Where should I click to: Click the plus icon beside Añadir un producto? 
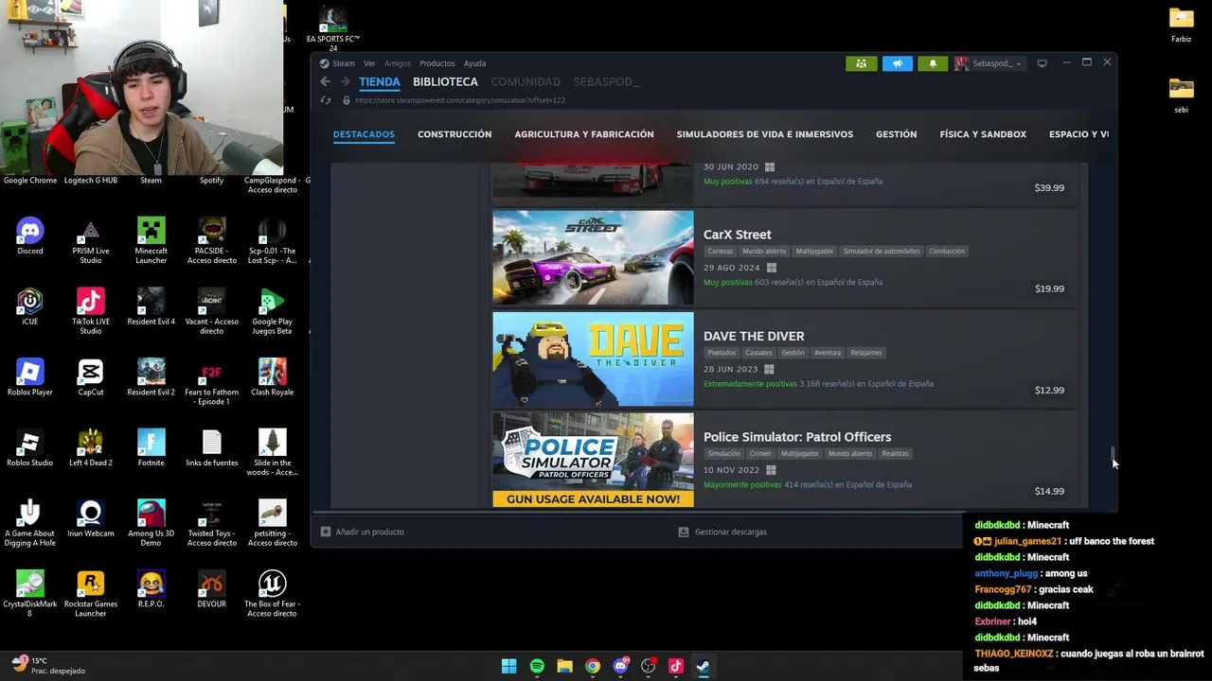pos(326,532)
